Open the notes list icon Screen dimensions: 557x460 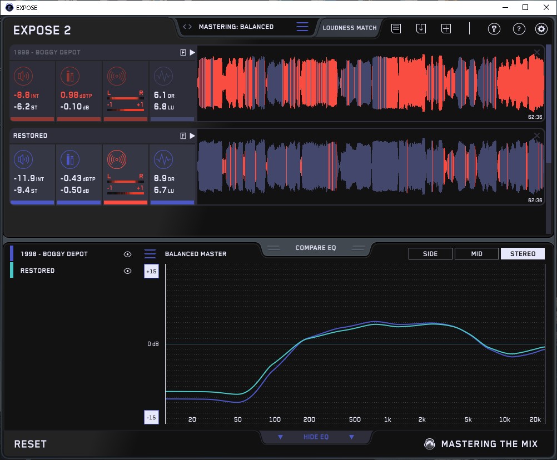point(396,28)
